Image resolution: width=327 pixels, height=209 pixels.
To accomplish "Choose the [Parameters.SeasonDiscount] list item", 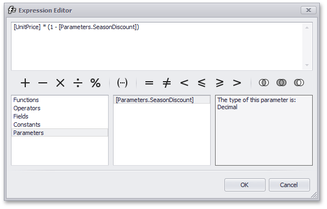I will tap(162, 100).
